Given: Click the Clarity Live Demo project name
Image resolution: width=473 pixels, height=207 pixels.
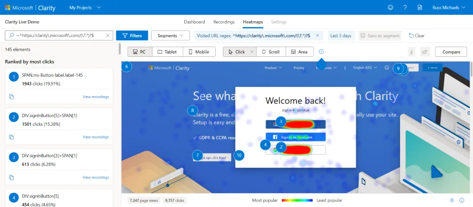Looking at the screenshot, I should 22,22.
